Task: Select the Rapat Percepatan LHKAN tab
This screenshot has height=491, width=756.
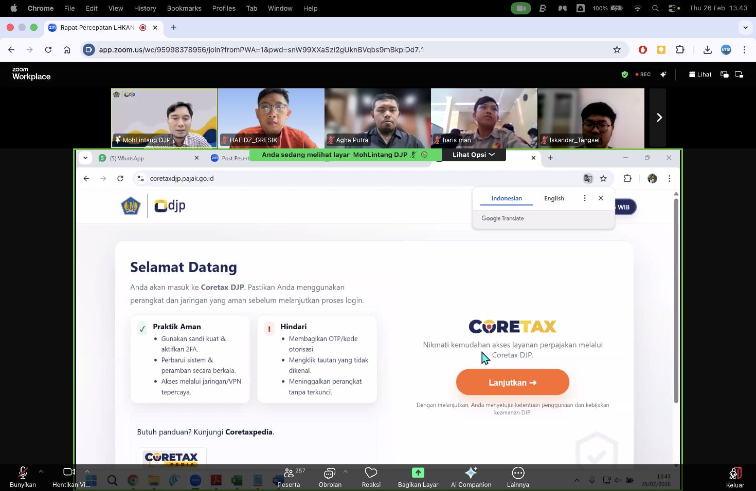Action: [97, 28]
